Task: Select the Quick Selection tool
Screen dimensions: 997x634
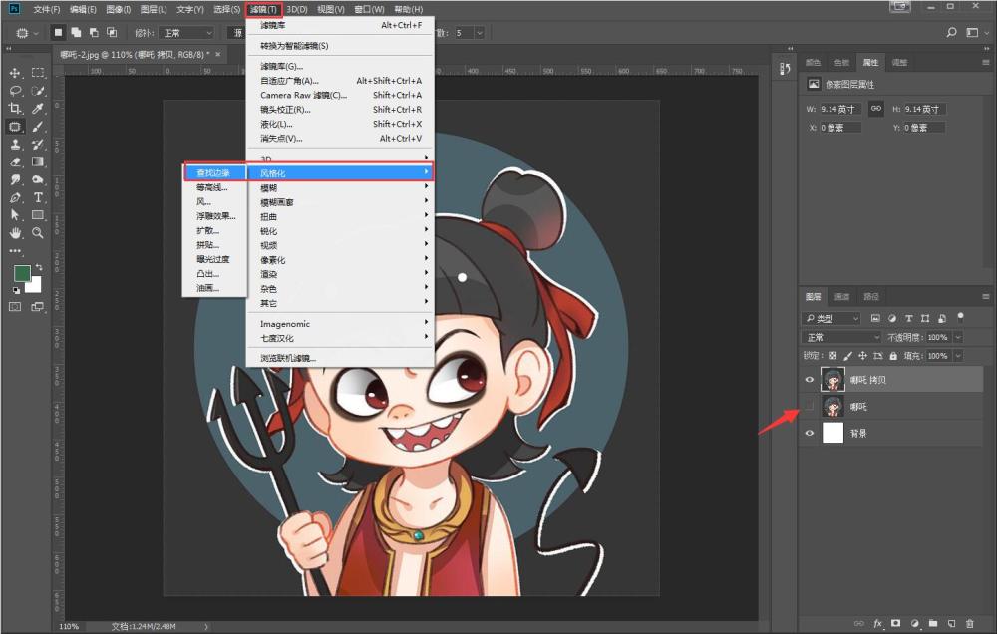Action: (38, 91)
